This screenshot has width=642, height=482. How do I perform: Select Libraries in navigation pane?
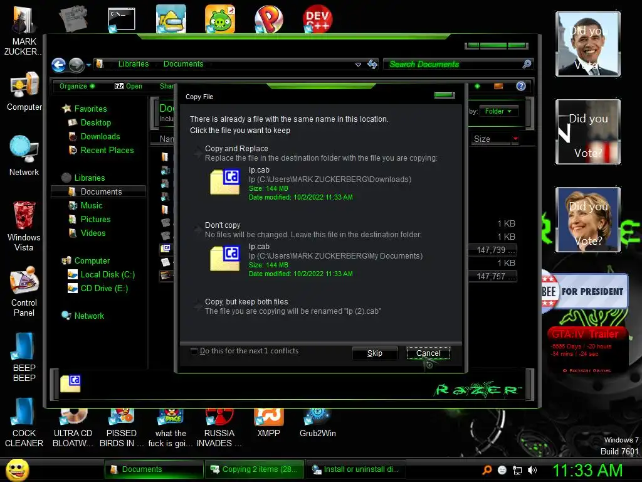(90, 178)
